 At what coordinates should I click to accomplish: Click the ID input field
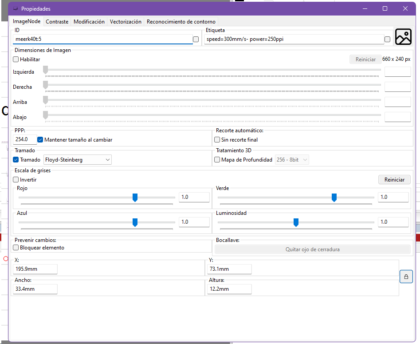click(103, 39)
